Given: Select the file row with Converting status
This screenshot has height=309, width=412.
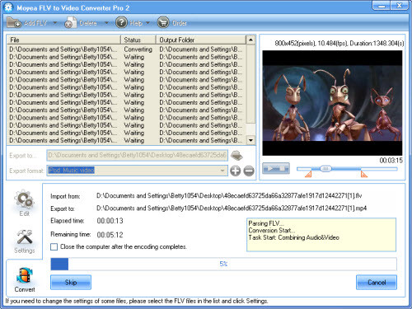Looking at the screenshot, I should pyautogui.click(x=127, y=49).
